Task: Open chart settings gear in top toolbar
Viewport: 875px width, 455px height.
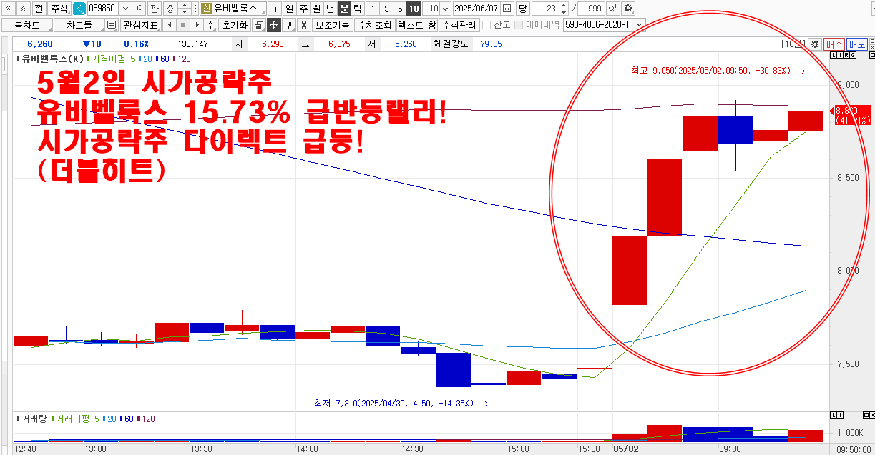Action: pyautogui.click(x=628, y=9)
